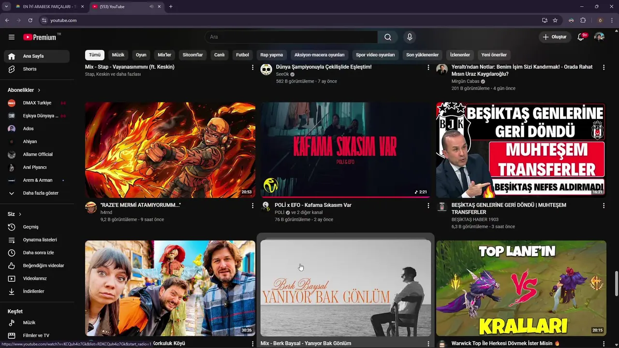The width and height of the screenshot is (619, 348).
Task: Select the Spor video oyunları chip
Action: [375, 55]
